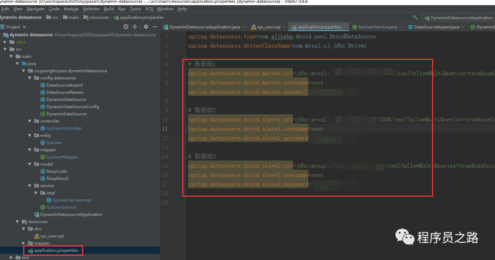
Task: Close the DataSourceAspect.java tab
Action: [x=463, y=27]
